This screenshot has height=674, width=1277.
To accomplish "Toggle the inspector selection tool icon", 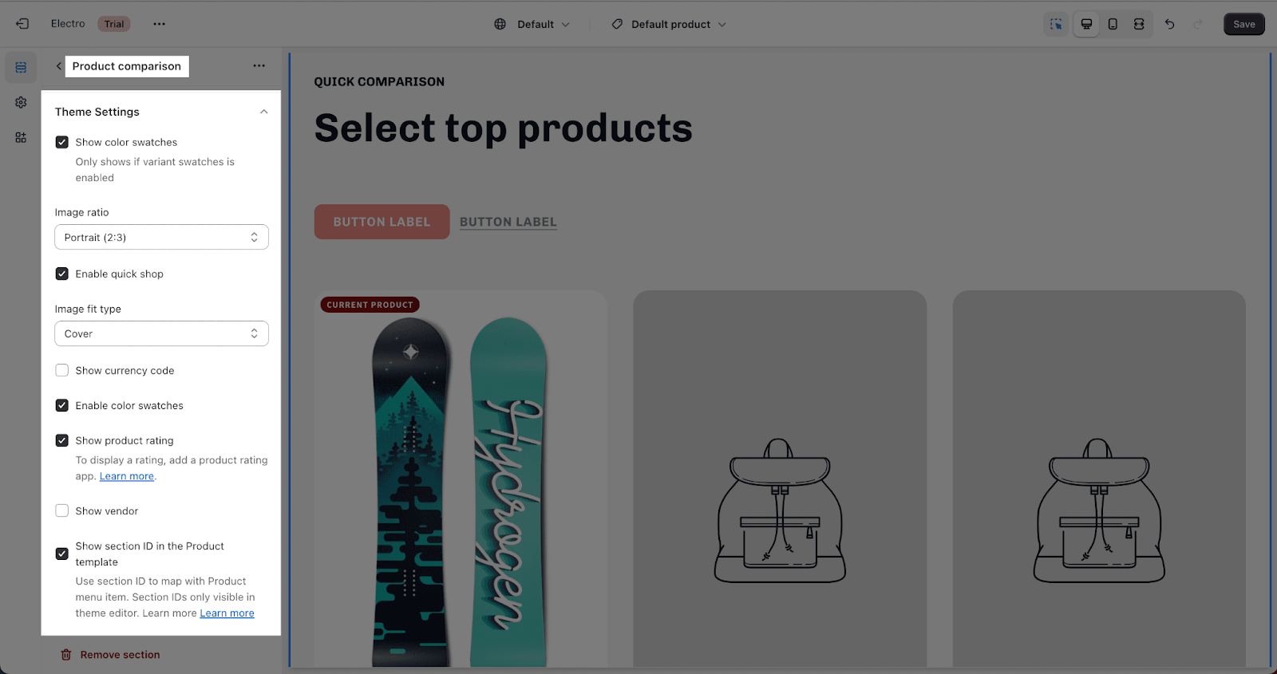I will pyautogui.click(x=1056, y=24).
